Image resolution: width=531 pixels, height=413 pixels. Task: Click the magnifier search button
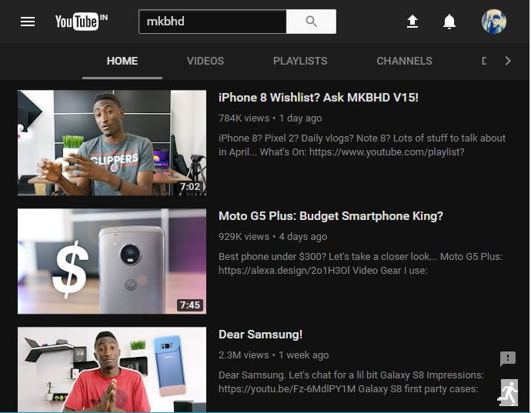click(311, 22)
